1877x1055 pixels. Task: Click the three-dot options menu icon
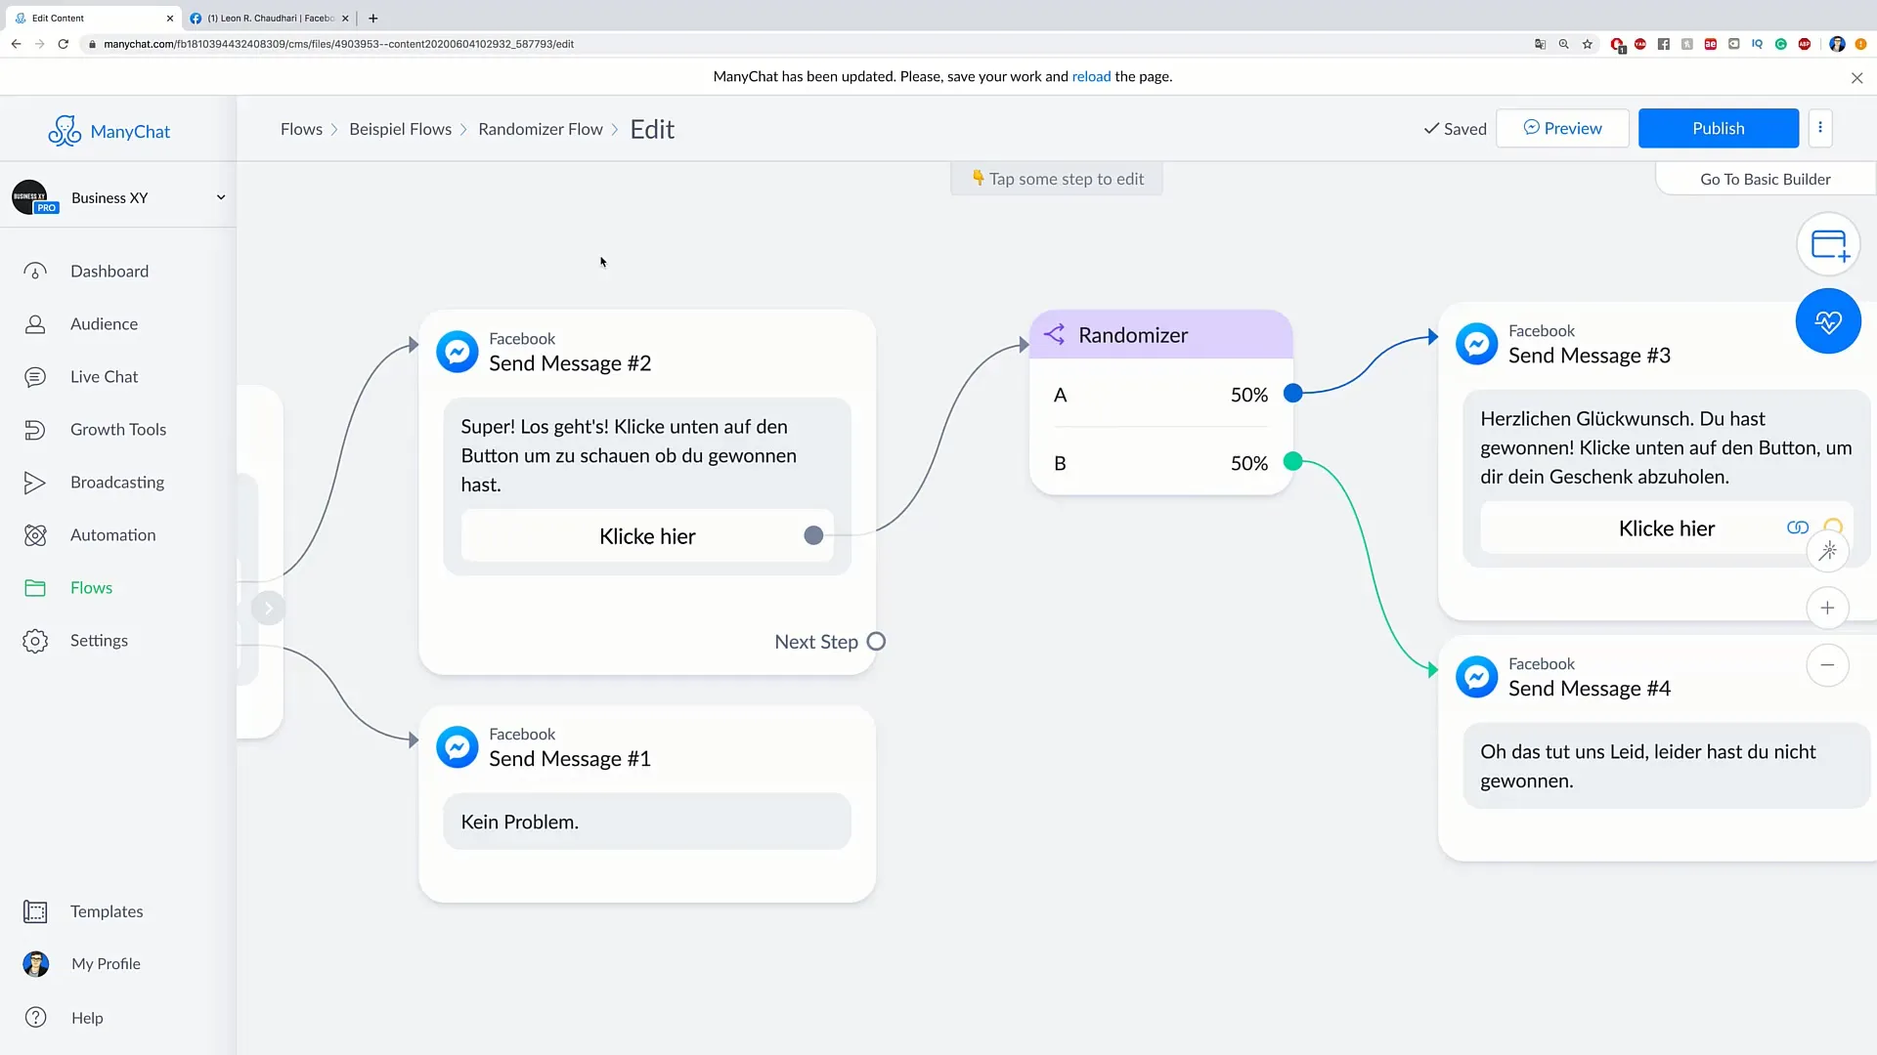1820,126
